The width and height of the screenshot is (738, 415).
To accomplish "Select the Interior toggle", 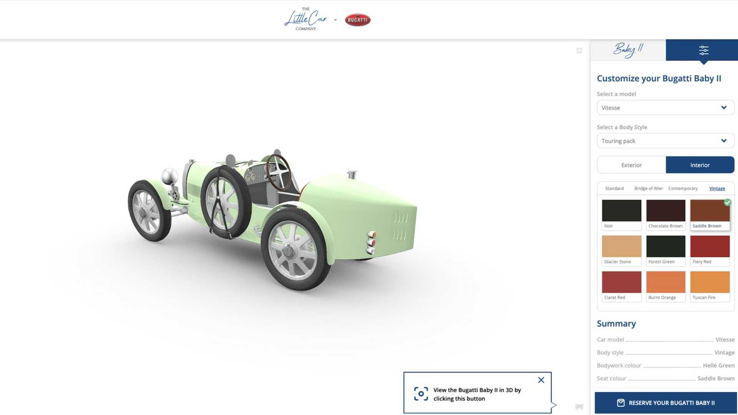I will click(x=700, y=165).
